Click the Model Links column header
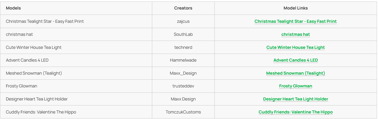 [296, 8]
